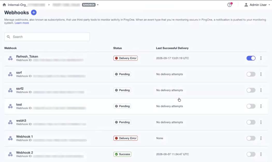The width and height of the screenshot is (272, 162).
Task: Click the Refresh_Token webhook icon
Action: coord(10,58)
